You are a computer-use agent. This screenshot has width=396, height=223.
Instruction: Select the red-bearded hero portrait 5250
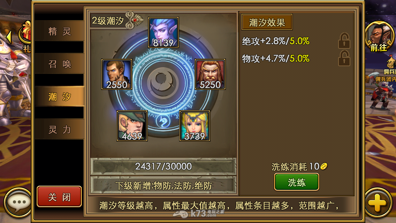pyautogui.click(x=210, y=74)
